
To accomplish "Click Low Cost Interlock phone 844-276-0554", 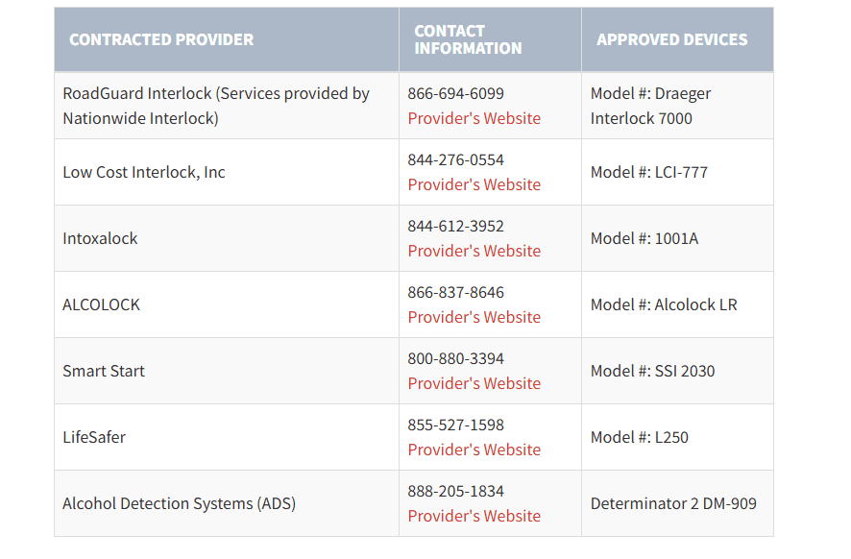I will point(455,159).
